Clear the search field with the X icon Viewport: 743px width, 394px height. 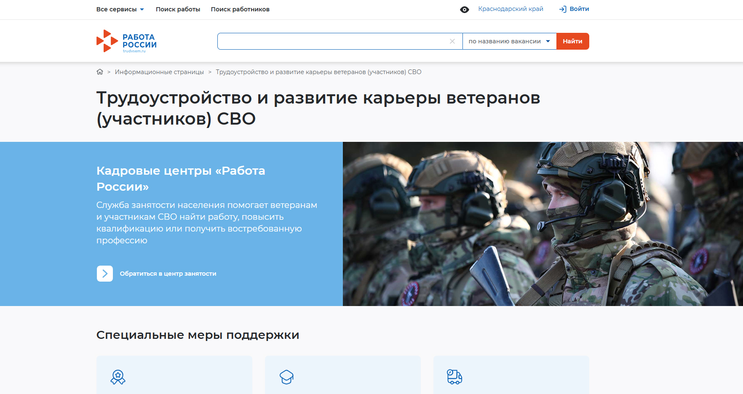[x=452, y=41]
